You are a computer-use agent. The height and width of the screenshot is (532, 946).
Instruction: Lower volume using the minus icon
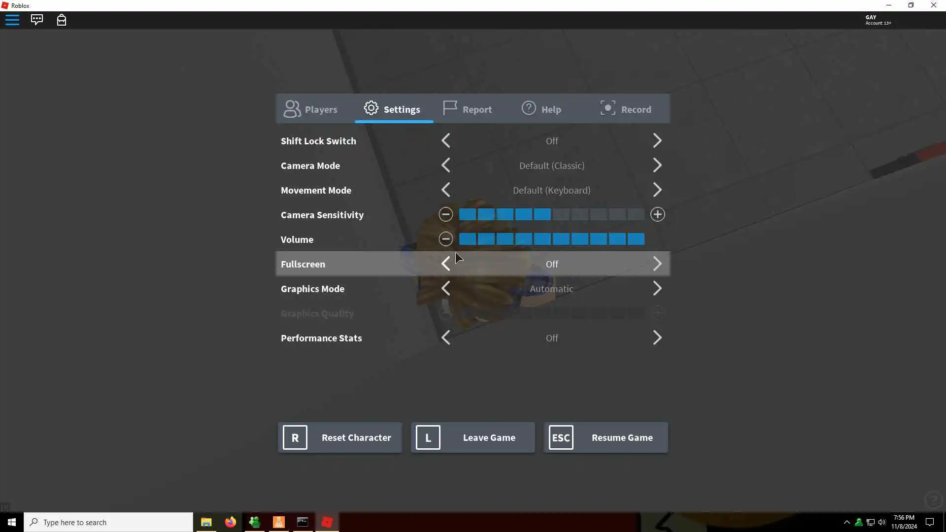coord(445,239)
